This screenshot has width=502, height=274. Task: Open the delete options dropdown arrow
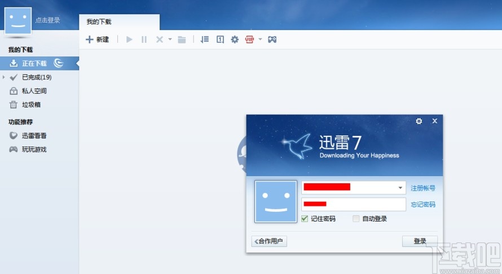(170, 39)
